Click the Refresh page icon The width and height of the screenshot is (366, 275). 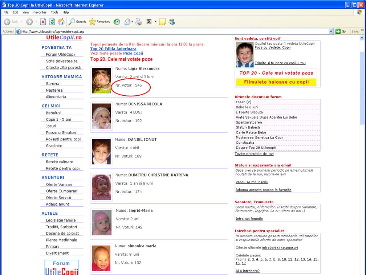pyautogui.click(x=52, y=22)
